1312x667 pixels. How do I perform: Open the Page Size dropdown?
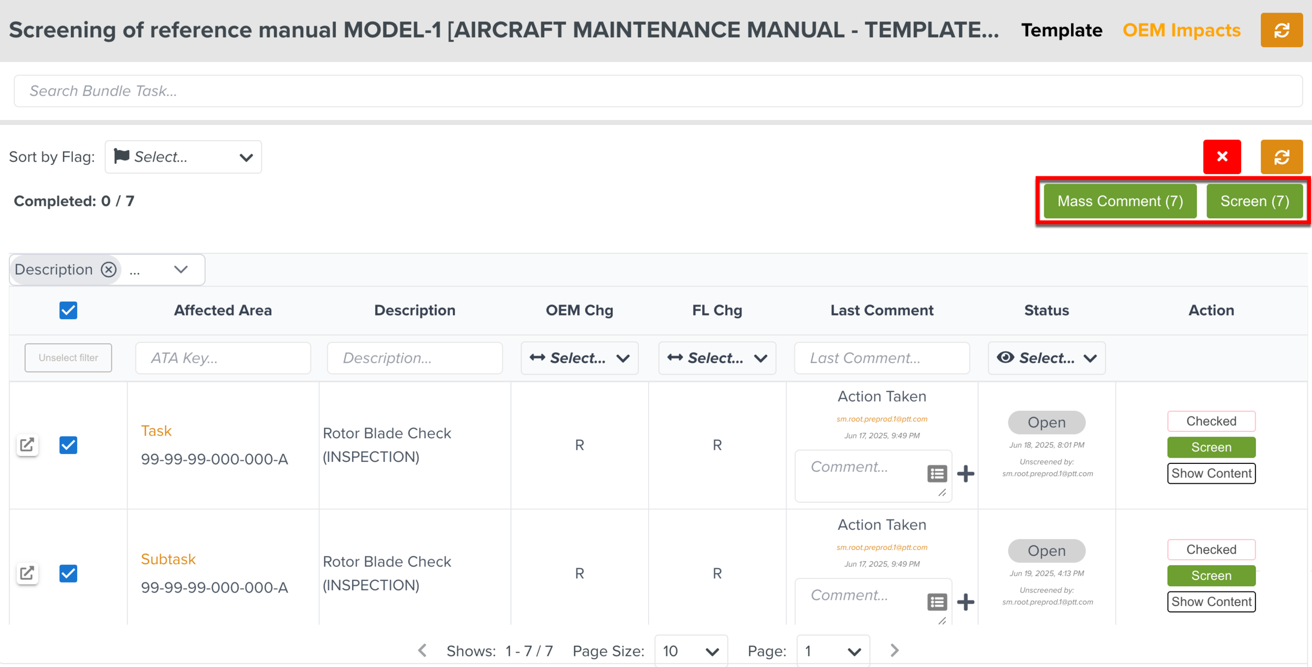coord(691,651)
